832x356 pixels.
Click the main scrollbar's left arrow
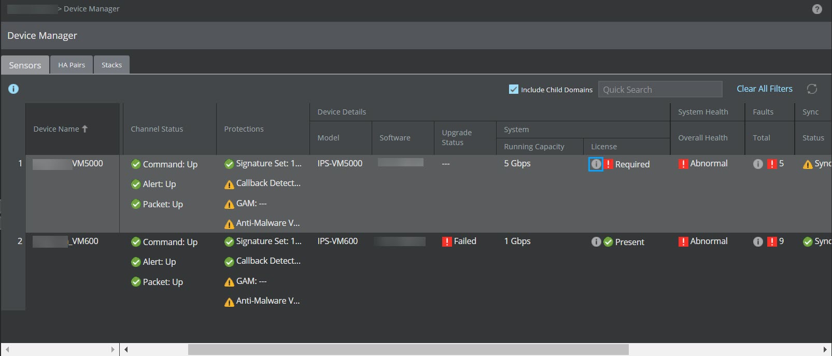pyautogui.click(x=126, y=350)
